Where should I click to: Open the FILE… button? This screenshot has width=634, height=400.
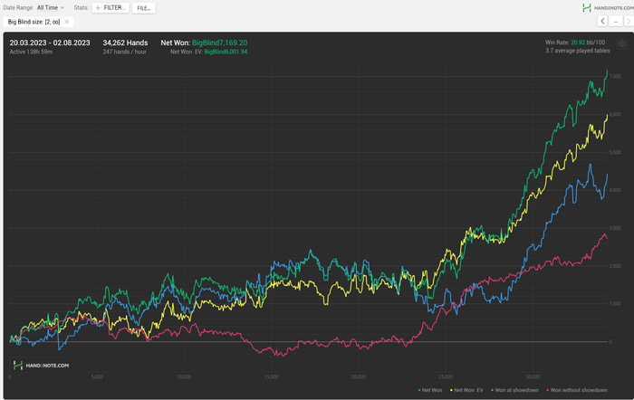click(143, 7)
